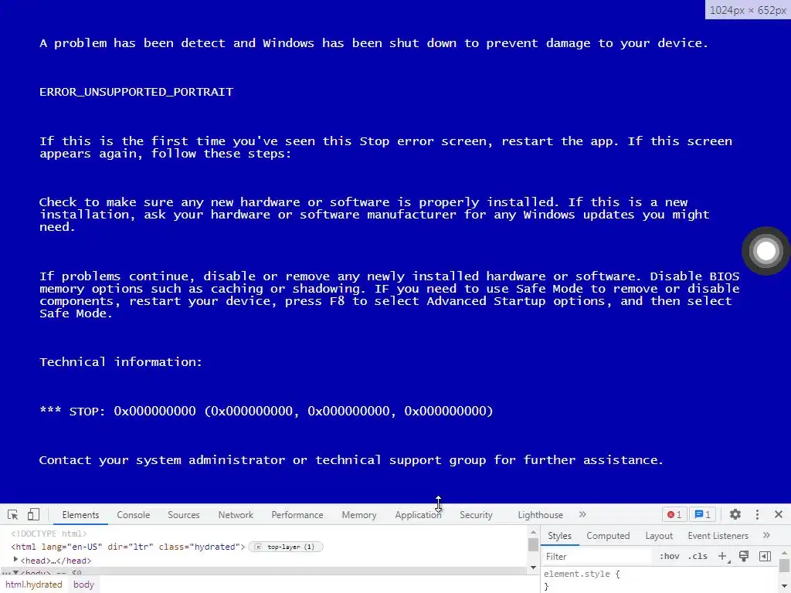This screenshot has height=593, width=791.
Task: Open the Memory tab
Action: tap(358, 515)
